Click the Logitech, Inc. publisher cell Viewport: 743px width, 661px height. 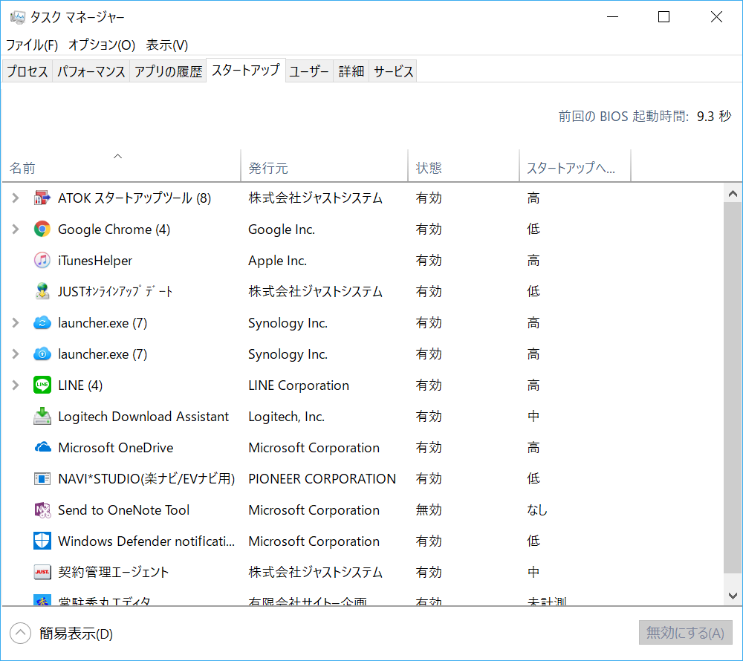click(x=286, y=416)
